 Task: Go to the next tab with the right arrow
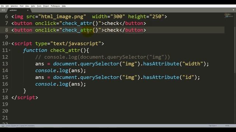point(4,10)
